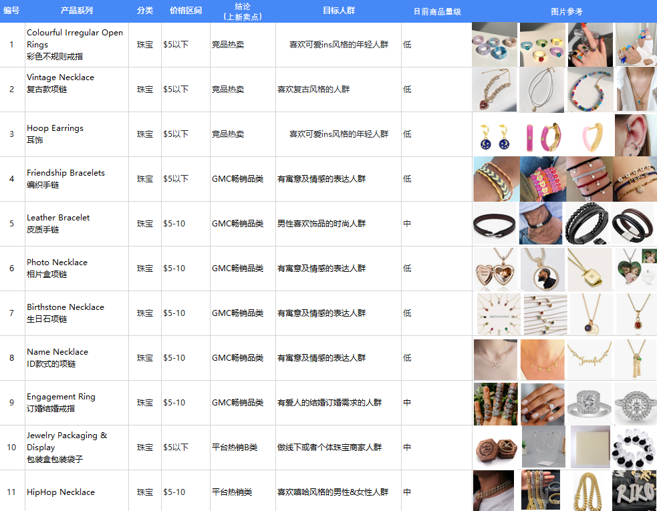Open the yellow chevron braided bracelet image

pos(496,179)
